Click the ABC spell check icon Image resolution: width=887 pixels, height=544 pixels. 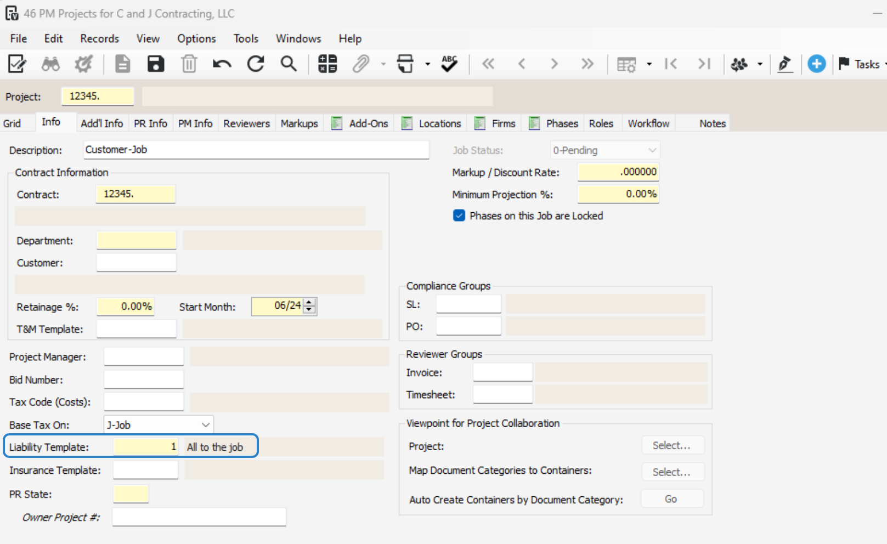pos(449,64)
